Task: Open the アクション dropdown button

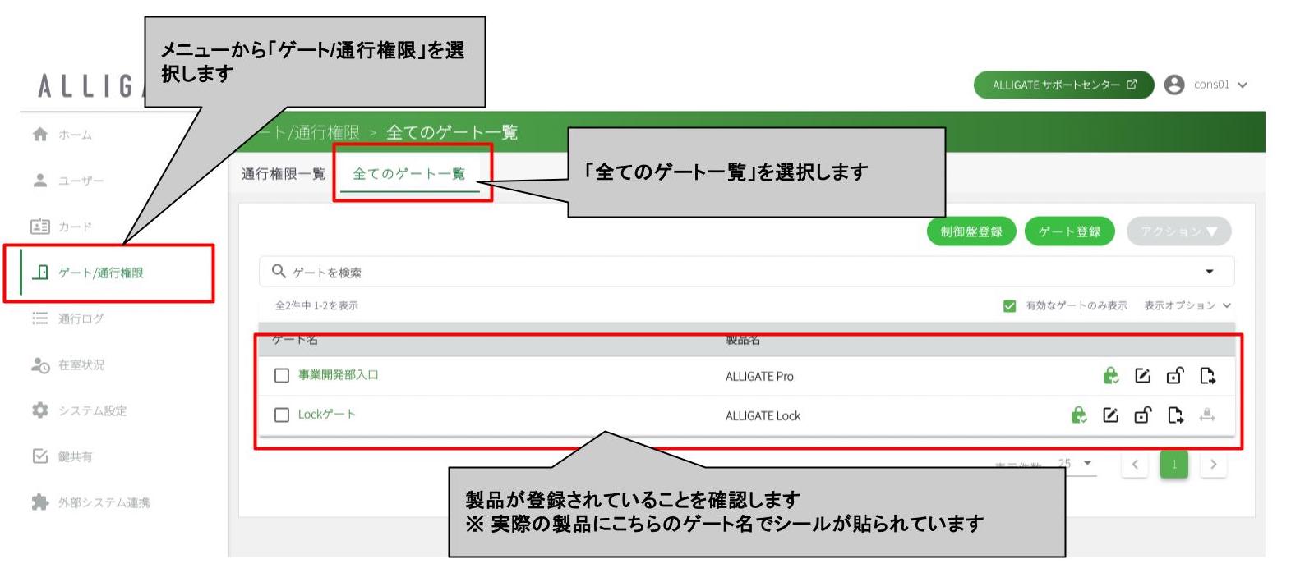Action: point(1178,231)
